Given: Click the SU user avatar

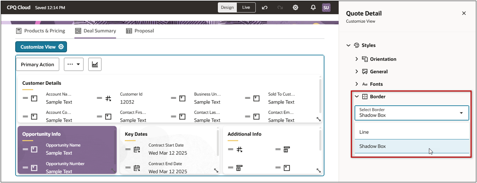Looking at the screenshot, I should (x=326, y=7).
